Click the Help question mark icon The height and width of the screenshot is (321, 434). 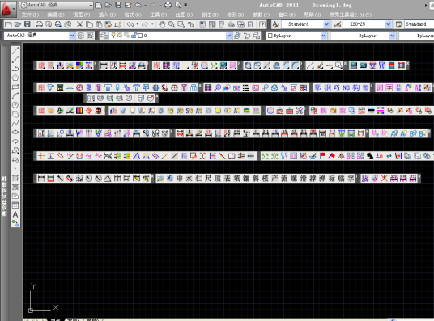point(262,24)
